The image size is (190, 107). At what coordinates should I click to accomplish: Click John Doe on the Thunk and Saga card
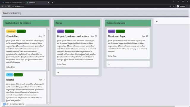(x=112, y=56)
